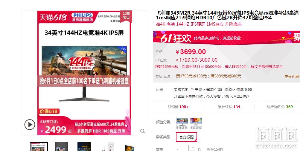The width and height of the screenshot is (300, 151).
Task: Play the product video
Action: tap(30, 125)
